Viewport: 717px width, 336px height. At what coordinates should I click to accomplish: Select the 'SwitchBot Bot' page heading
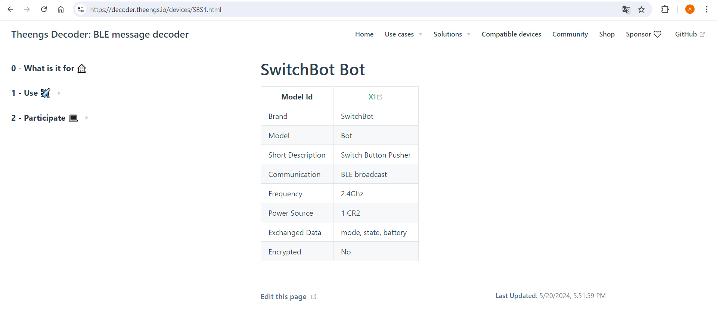(313, 70)
